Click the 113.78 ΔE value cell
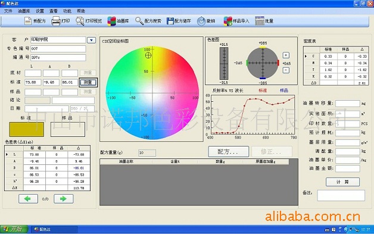 coord(79,188)
